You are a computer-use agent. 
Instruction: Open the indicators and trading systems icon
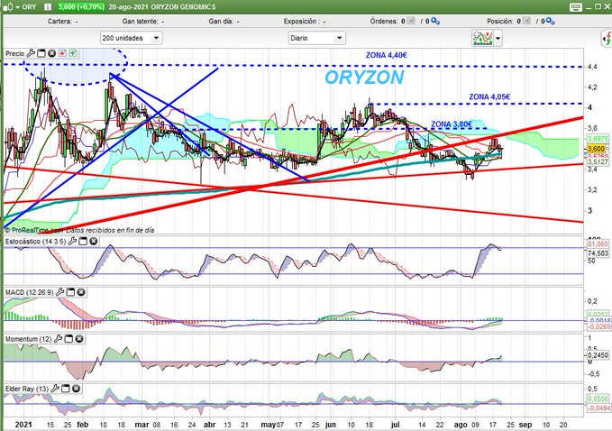pos(482,38)
